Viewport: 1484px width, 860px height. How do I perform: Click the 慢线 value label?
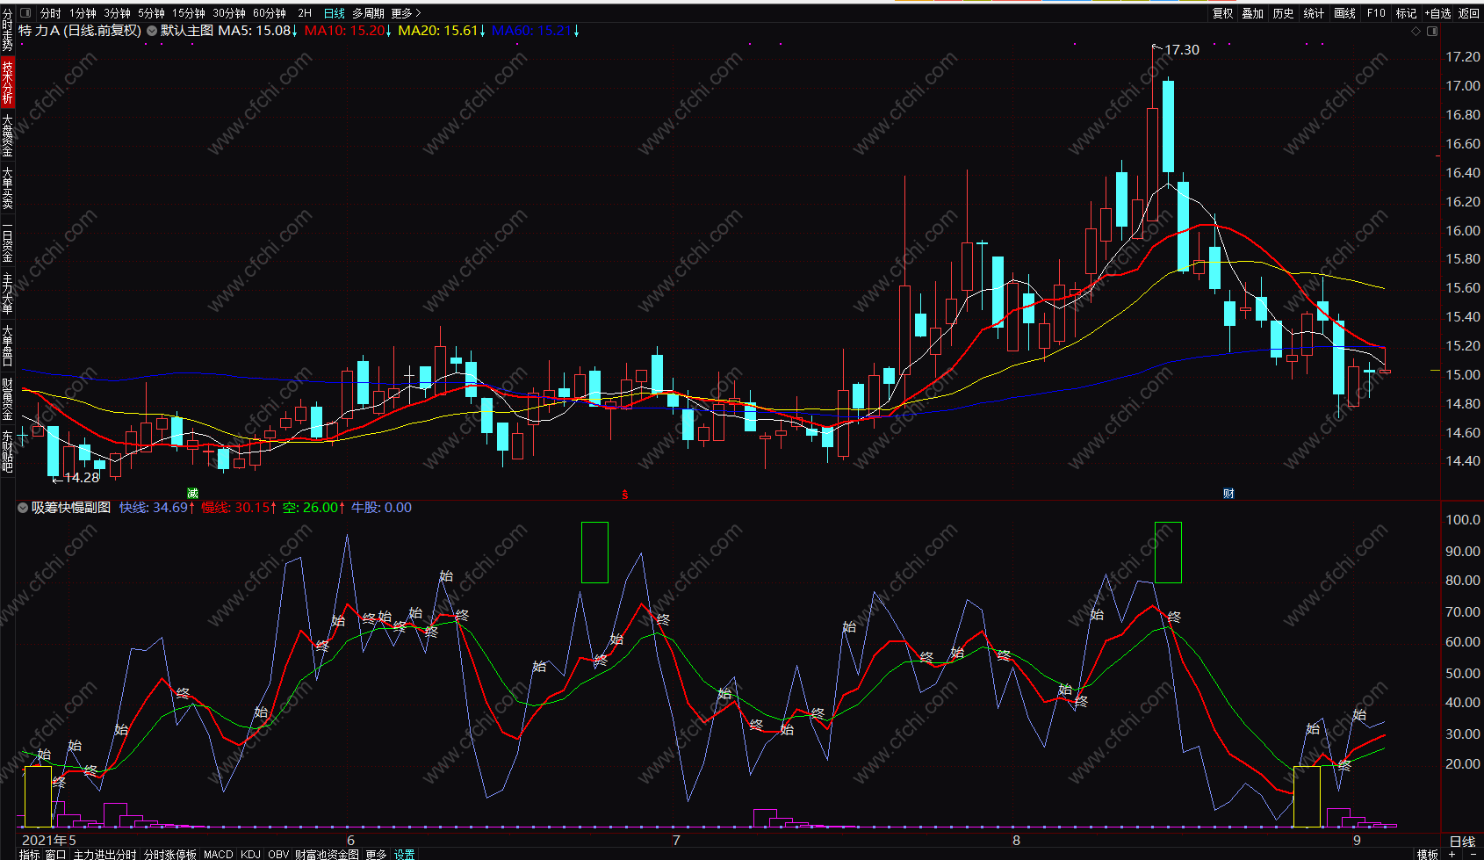pyautogui.click(x=239, y=508)
